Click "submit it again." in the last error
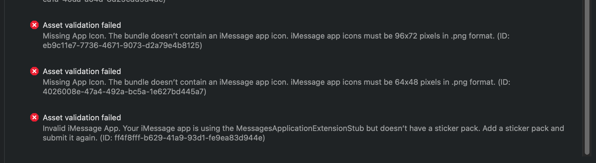 tap(70, 138)
